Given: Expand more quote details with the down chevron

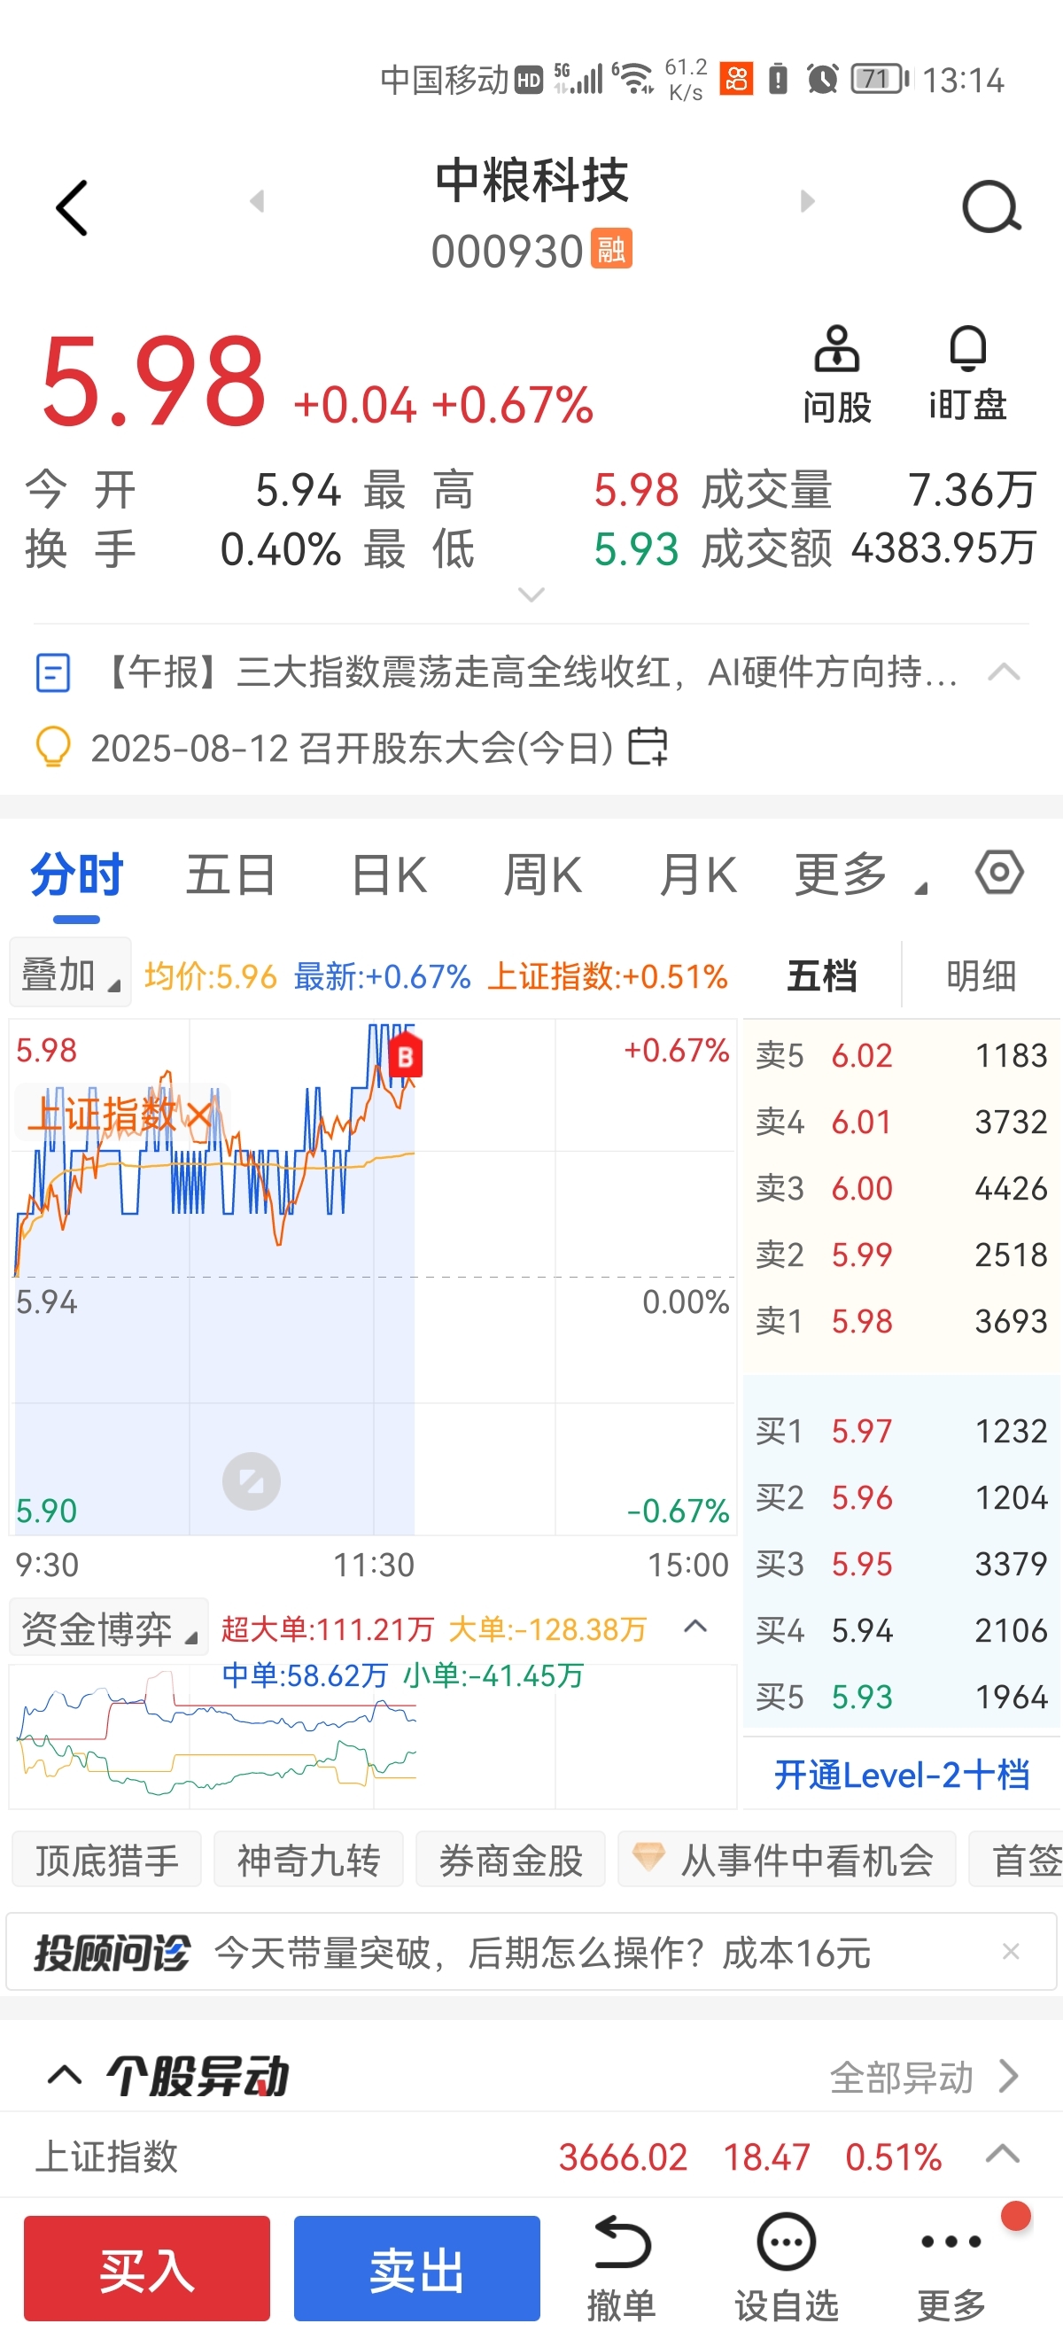Looking at the screenshot, I should coord(531,594).
